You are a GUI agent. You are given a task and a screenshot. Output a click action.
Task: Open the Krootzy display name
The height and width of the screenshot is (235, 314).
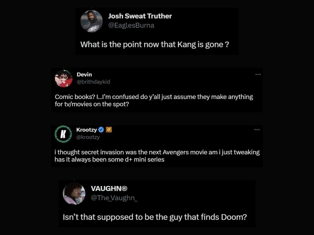[86, 130]
